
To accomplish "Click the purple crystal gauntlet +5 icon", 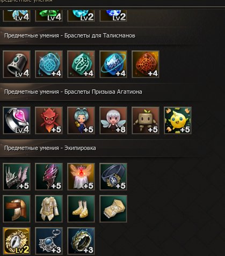I will coord(49,177).
